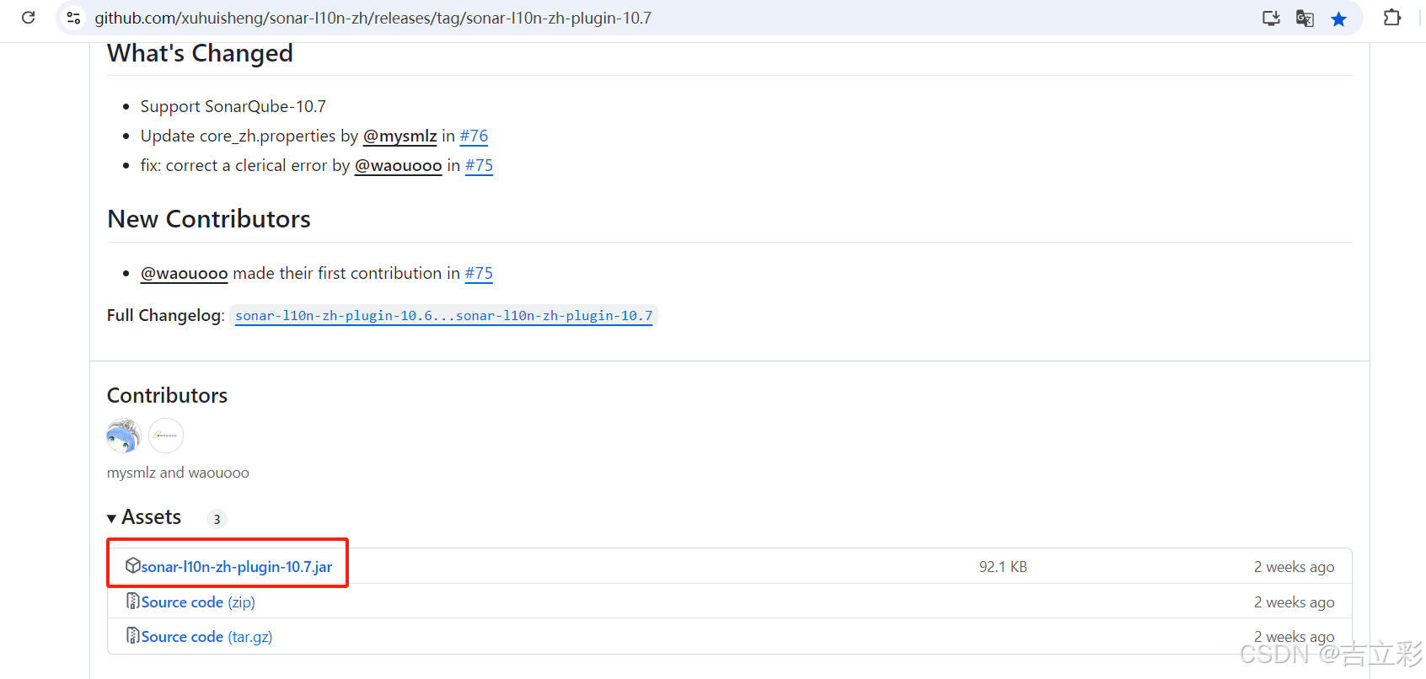The width and height of the screenshot is (1426, 679).
Task: Collapse the Assets section triangle
Action: tap(111, 518)
